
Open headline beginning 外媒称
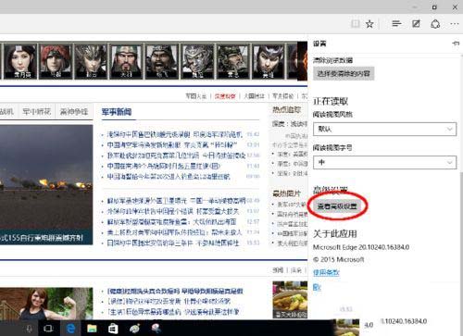(173, 211)
